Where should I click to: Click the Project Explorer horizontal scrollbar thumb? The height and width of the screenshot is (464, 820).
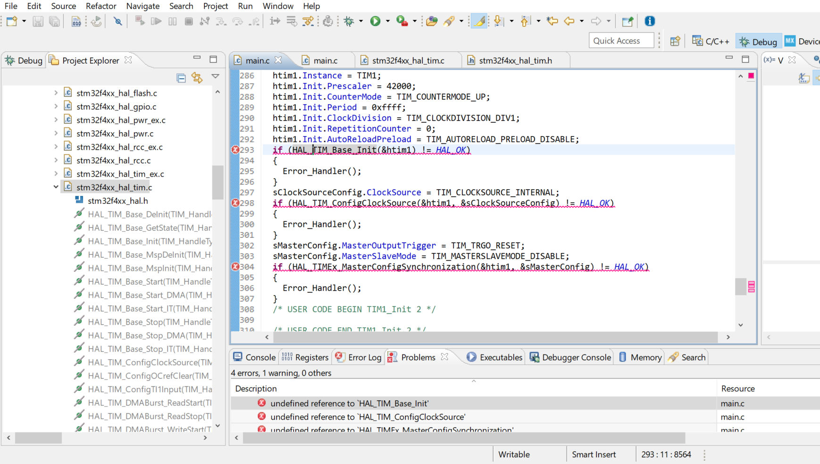pos(38,438)
